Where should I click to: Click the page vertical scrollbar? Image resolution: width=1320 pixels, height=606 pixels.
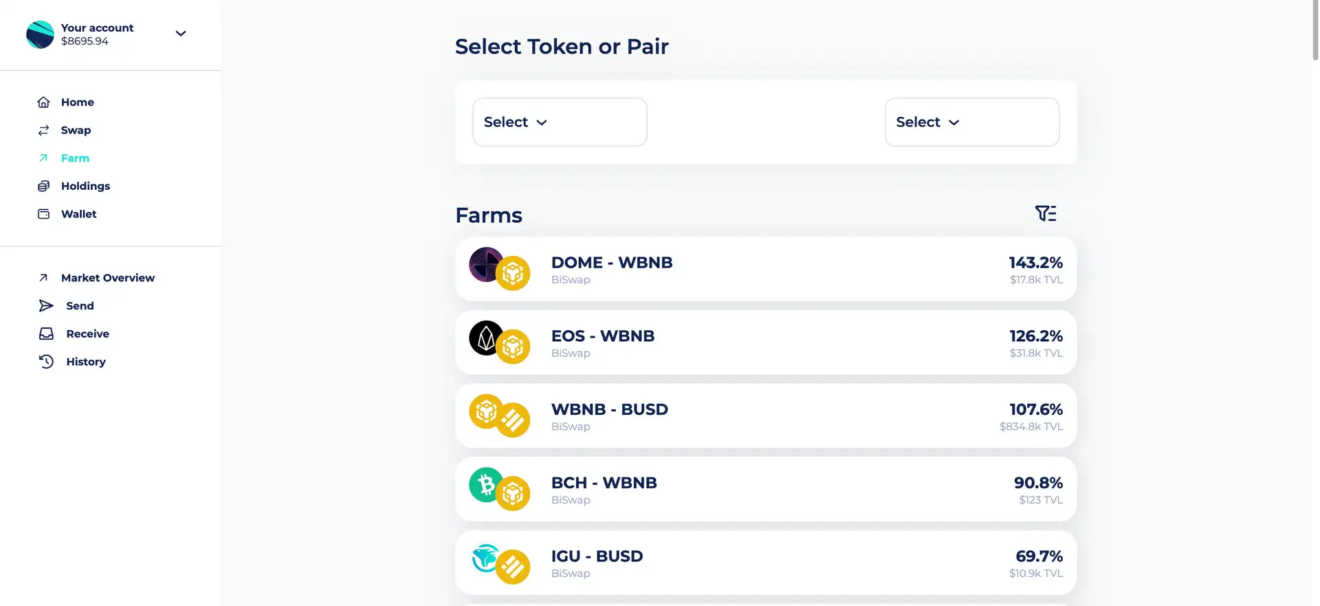click(1314, 31)
